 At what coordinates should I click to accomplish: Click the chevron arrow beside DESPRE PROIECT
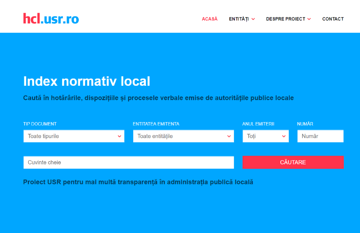pyautogui.click(x=309, y=19)
